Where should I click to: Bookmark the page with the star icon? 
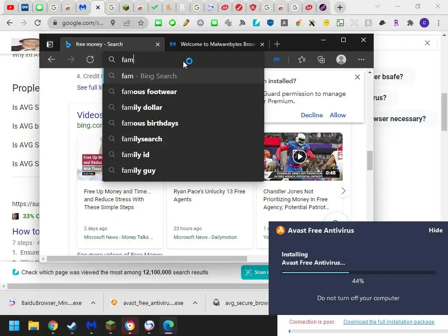141,23
